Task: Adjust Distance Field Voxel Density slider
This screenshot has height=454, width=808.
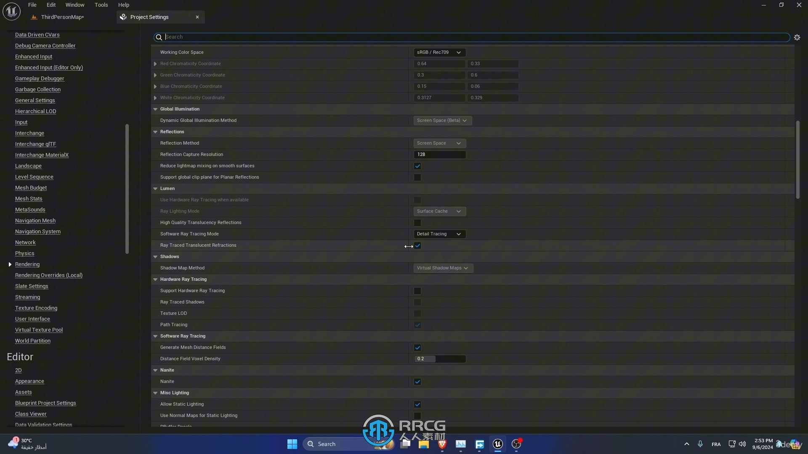Action: click(x=440, y=359)
